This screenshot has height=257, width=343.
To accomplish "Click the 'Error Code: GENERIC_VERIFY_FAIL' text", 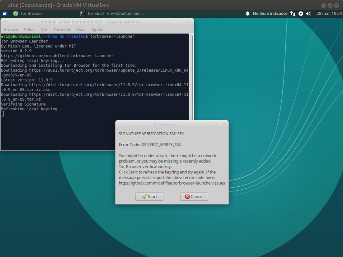I will click(x=151, y=145).
